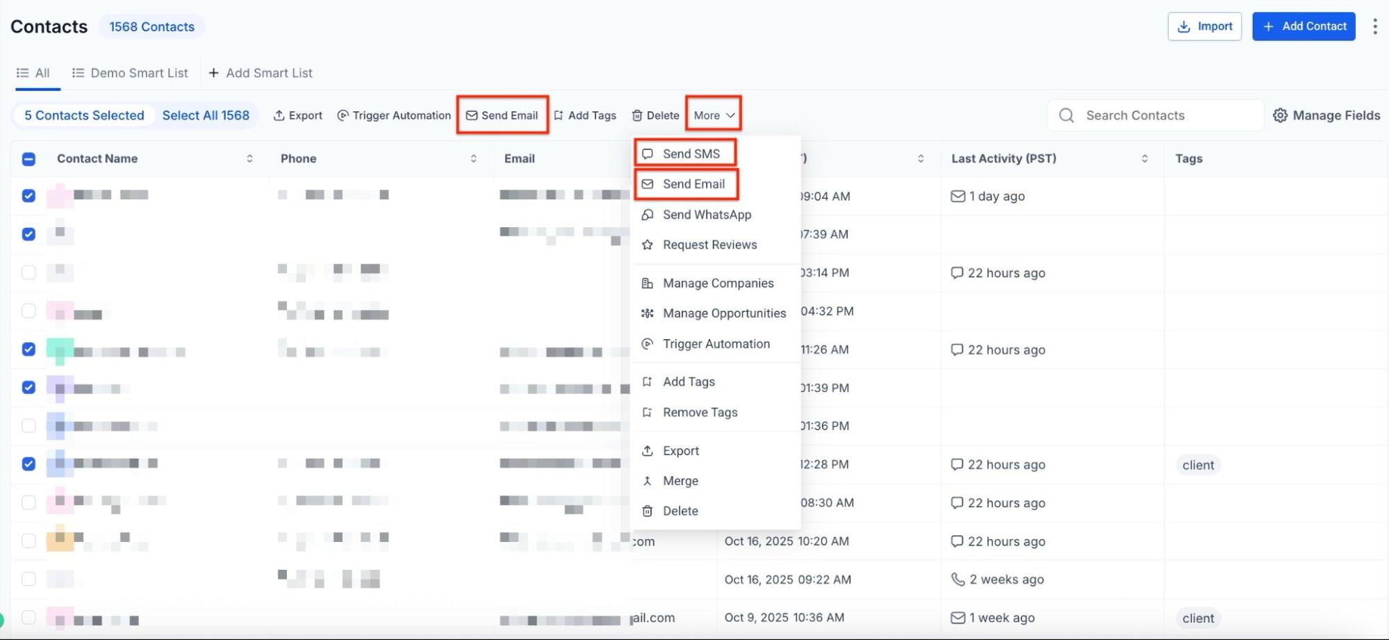Click the Add Contact button
Screen dimensions: 1389x640
[1304, 26]
